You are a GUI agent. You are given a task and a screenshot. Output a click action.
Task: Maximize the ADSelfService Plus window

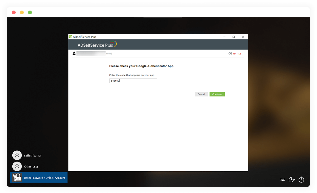point(234,37)
